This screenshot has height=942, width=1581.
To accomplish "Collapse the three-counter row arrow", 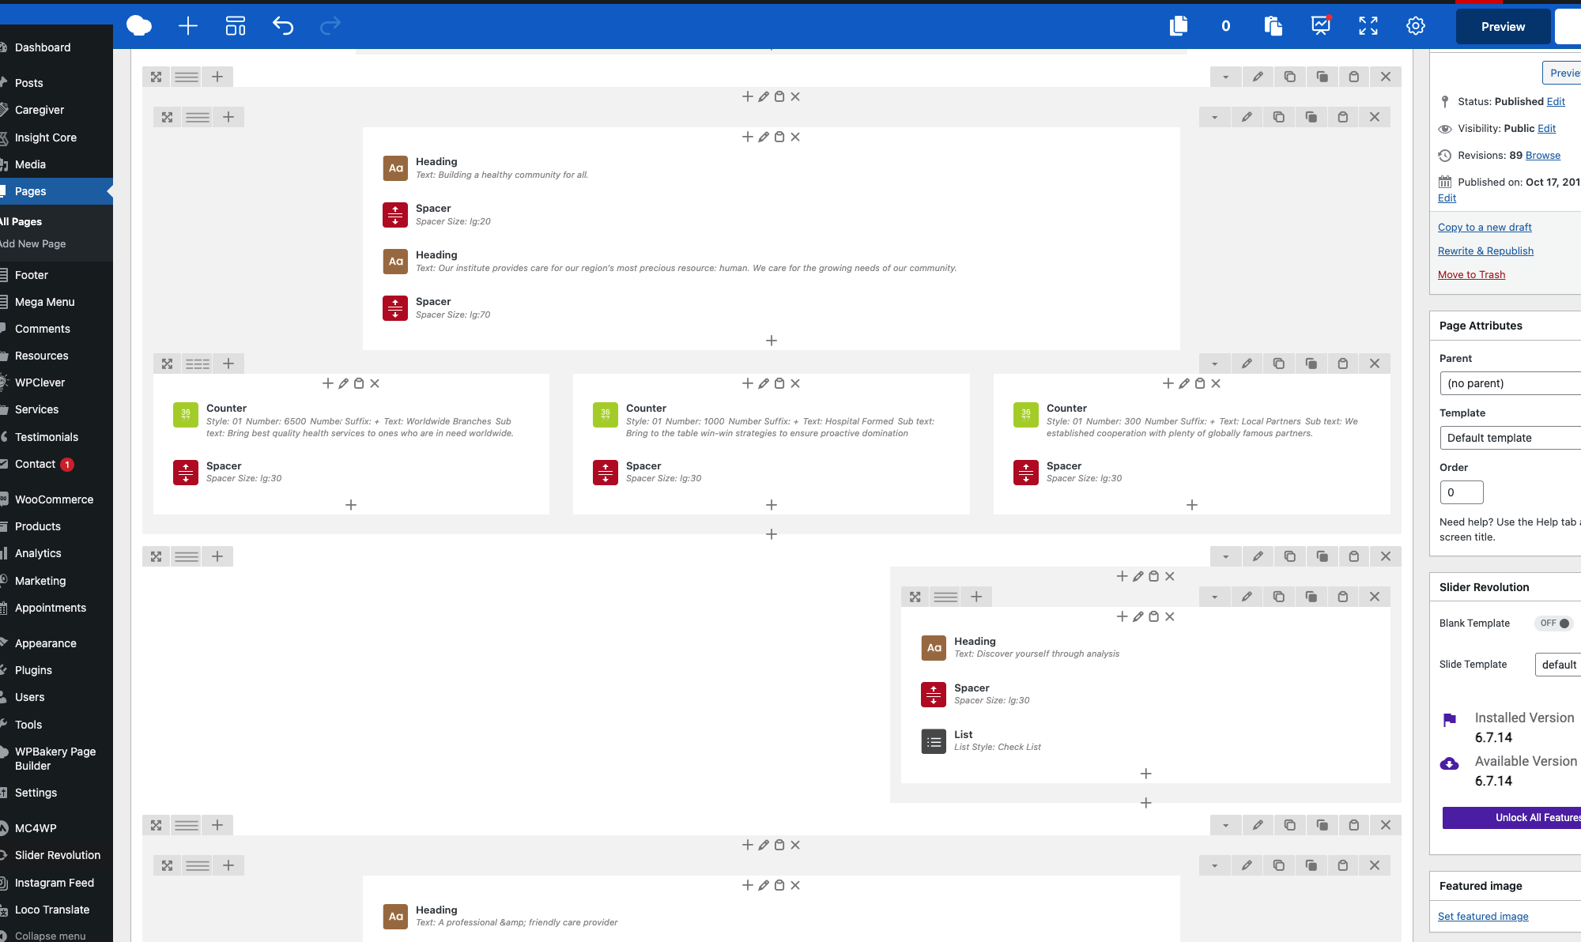I will pyautogui.click(x=1215, y=364).
